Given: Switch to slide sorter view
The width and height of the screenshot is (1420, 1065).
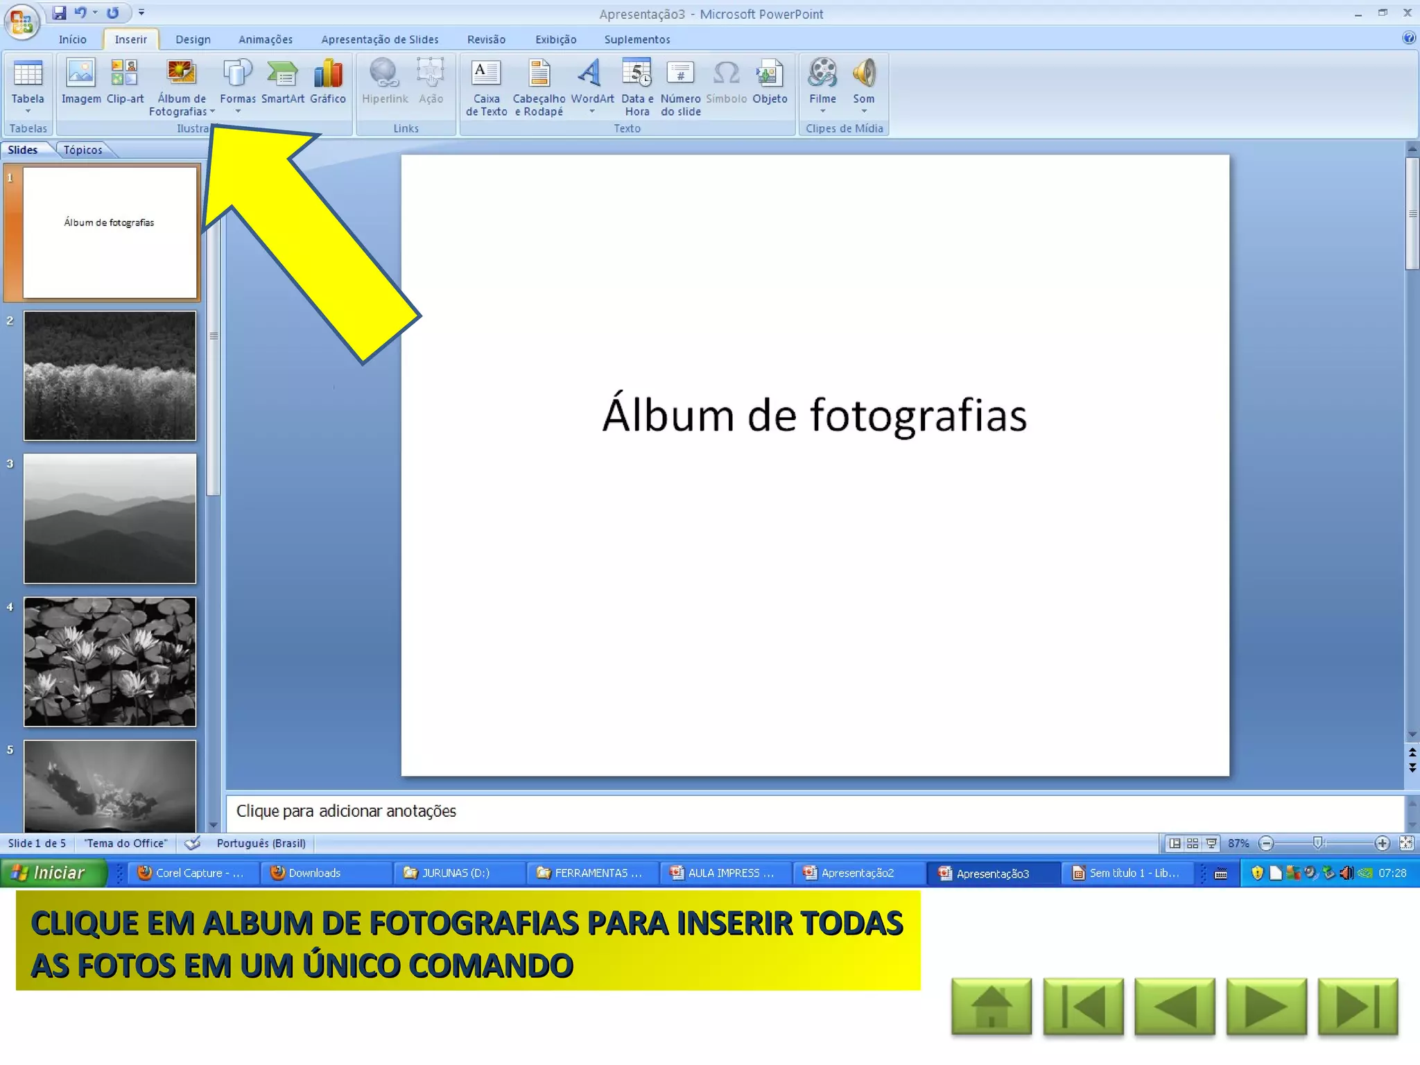Looking at the screenshot, I should (x=1193, y=843).
